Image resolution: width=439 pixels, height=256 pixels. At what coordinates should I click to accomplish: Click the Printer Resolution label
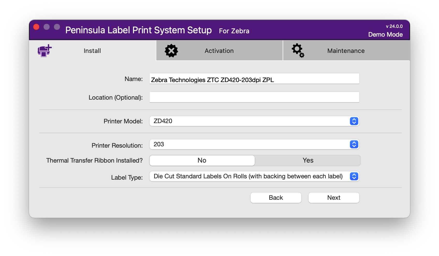click(117, 146)
